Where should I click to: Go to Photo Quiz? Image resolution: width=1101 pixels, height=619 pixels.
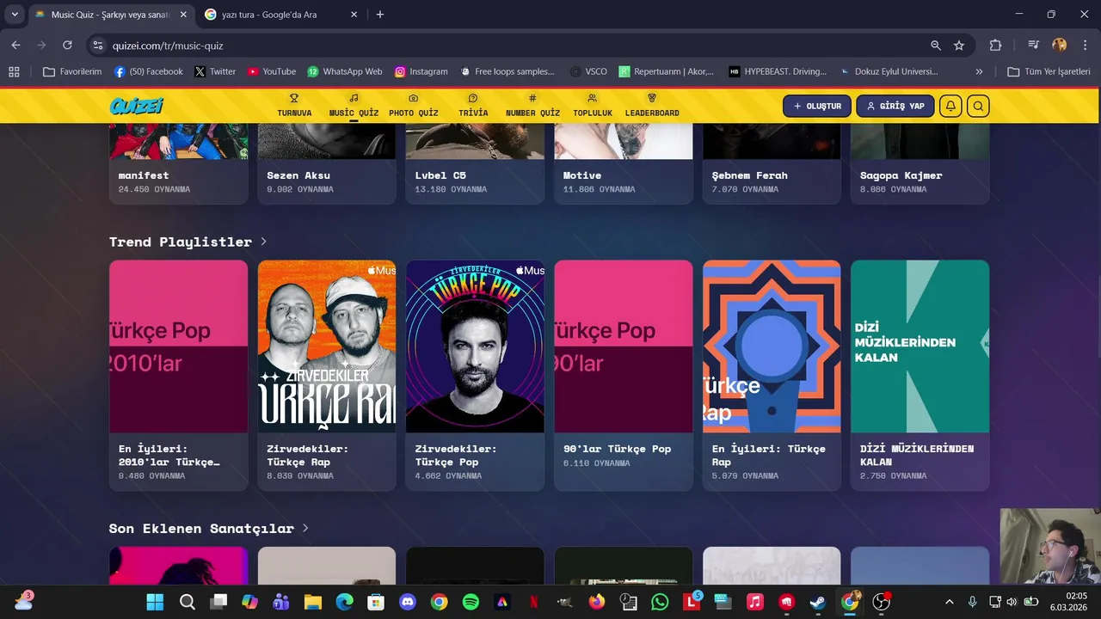pyautogui.click(x=414, y=106)
